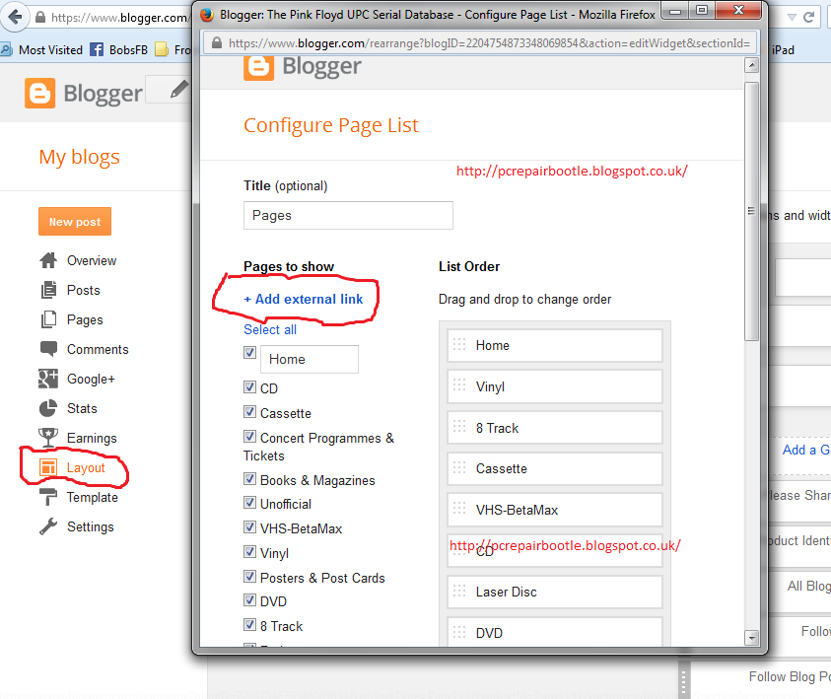
Task: Click the Most Visited bookmark icon
Action: click(6, 50)
